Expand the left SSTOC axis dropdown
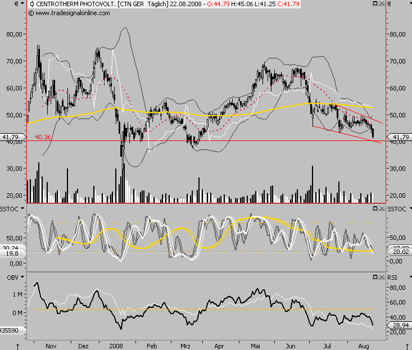This screenshot has width=412, height=350. point(23,208)
